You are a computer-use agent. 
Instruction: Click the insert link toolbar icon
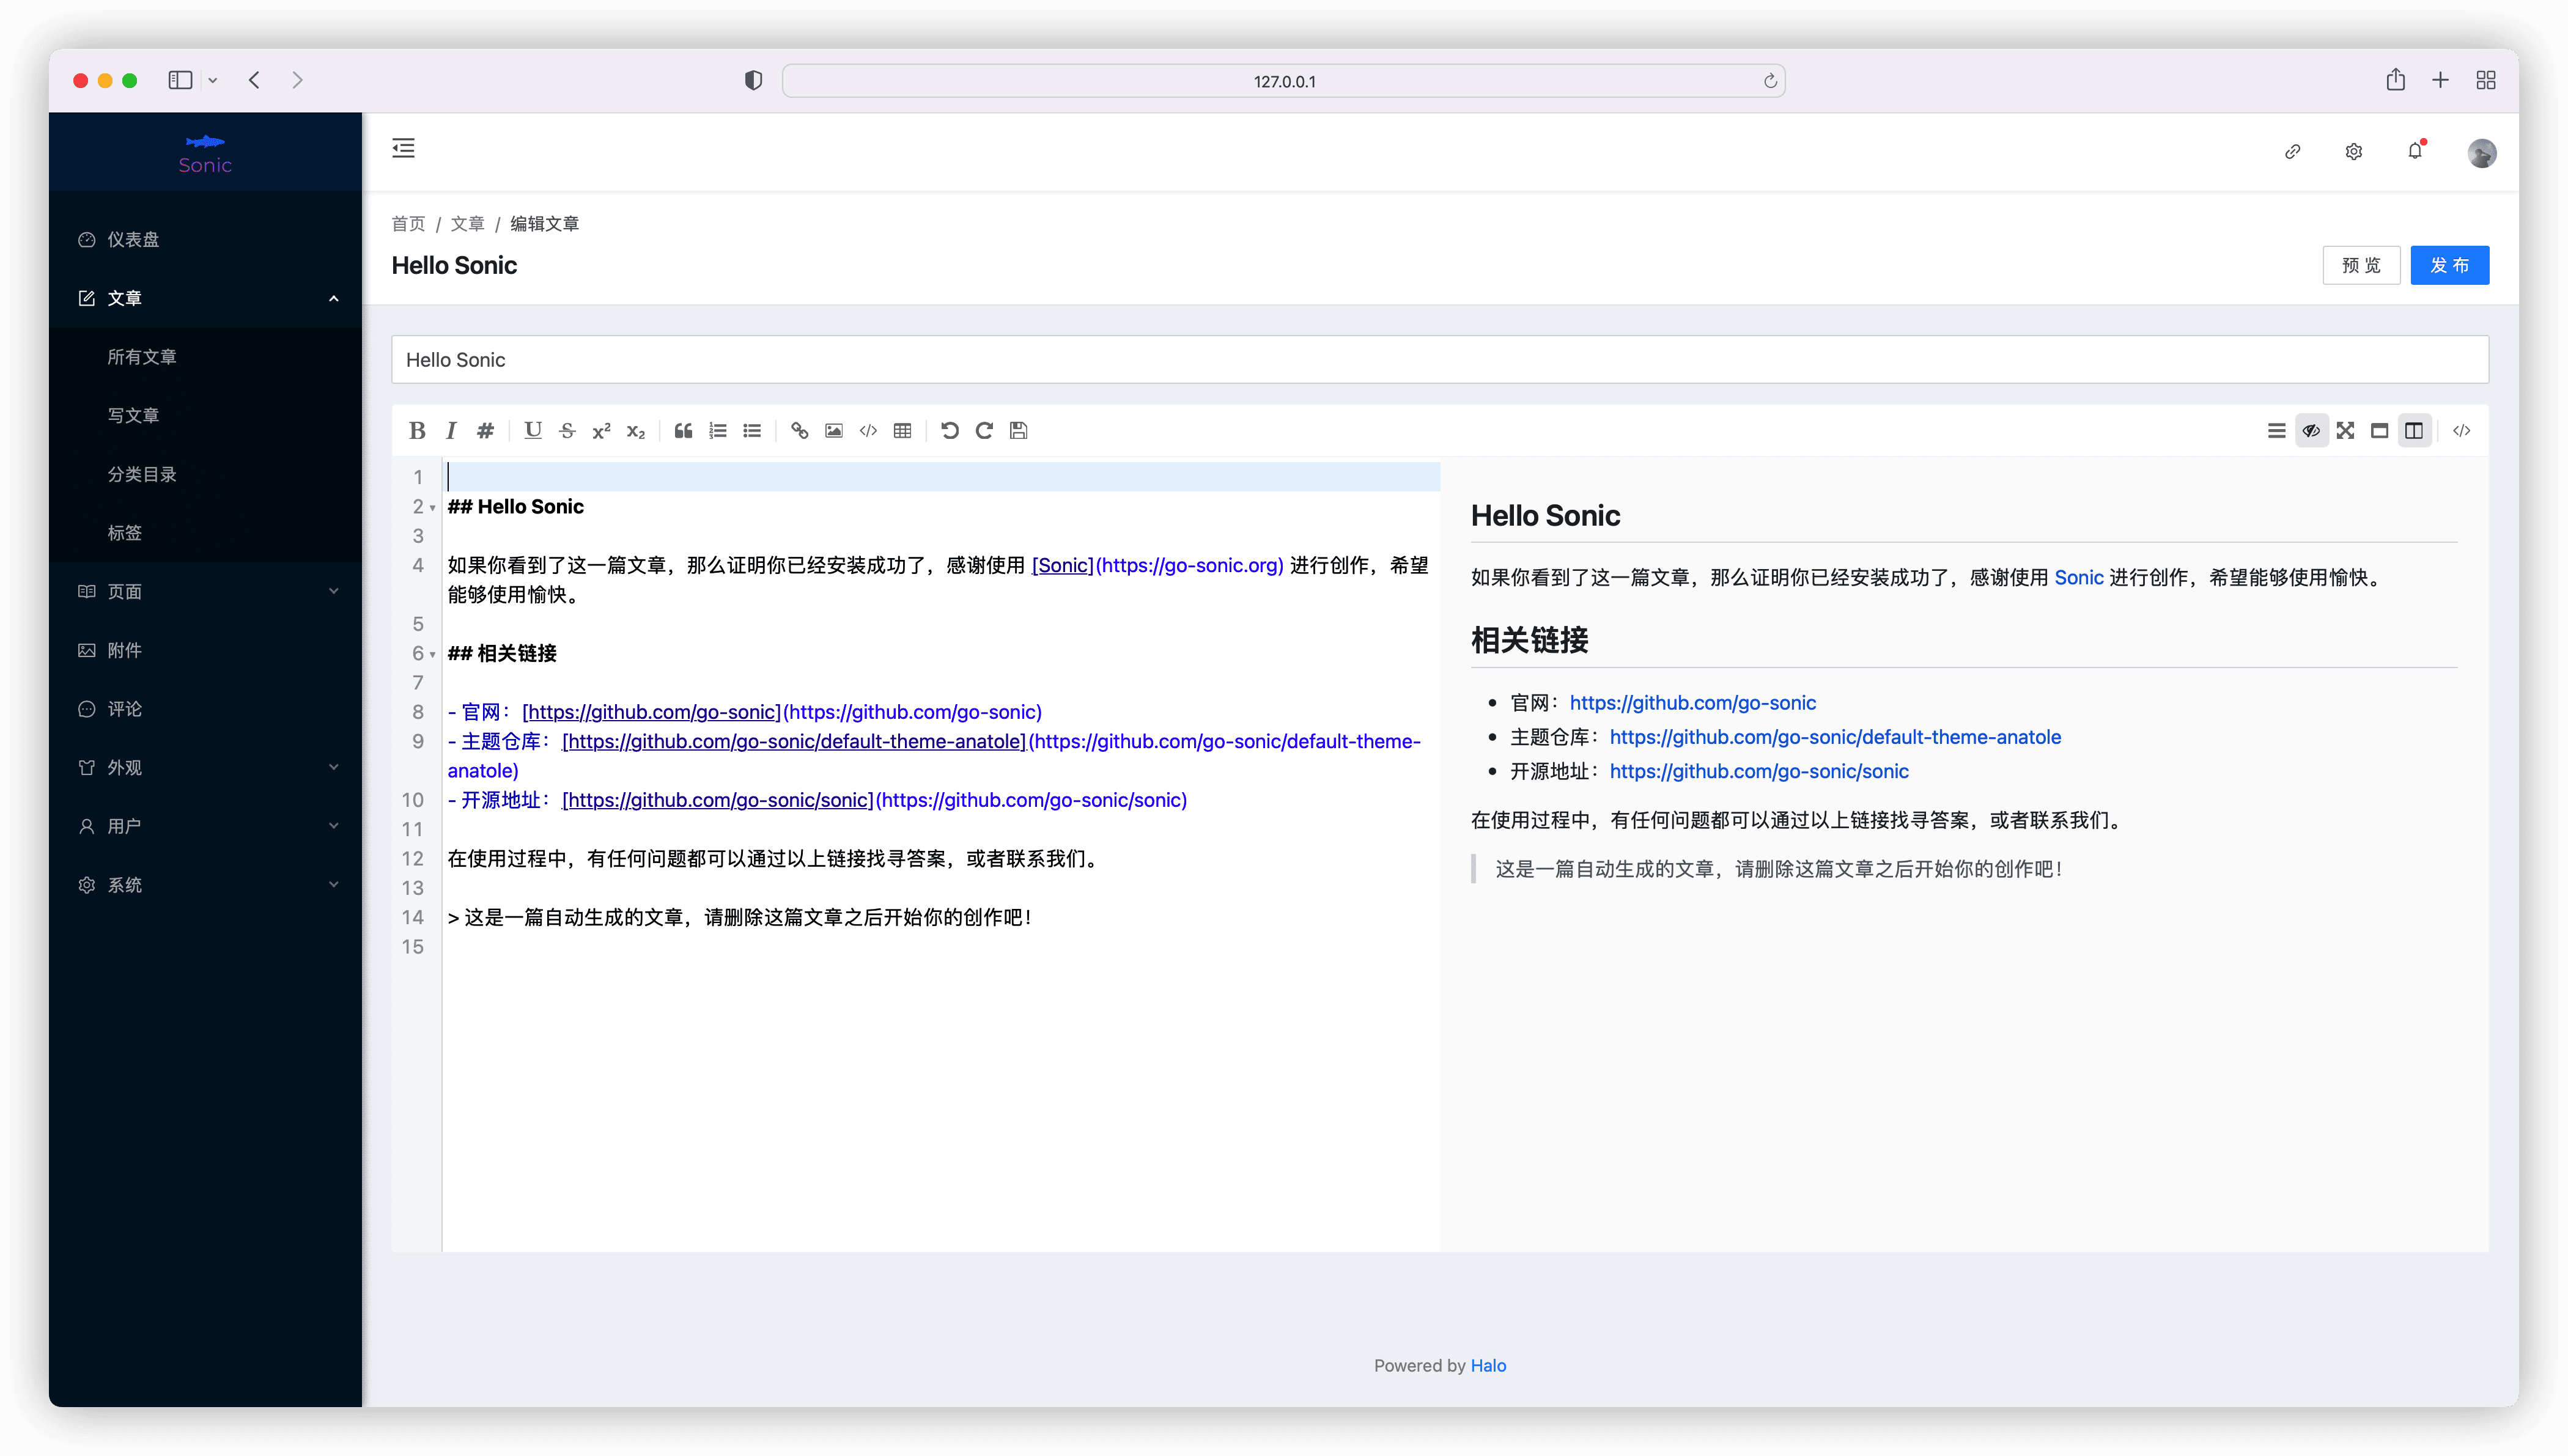point(799,431)
